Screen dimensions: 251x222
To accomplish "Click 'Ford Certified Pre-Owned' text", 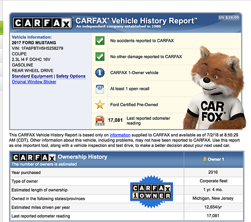I will (134, 105).
